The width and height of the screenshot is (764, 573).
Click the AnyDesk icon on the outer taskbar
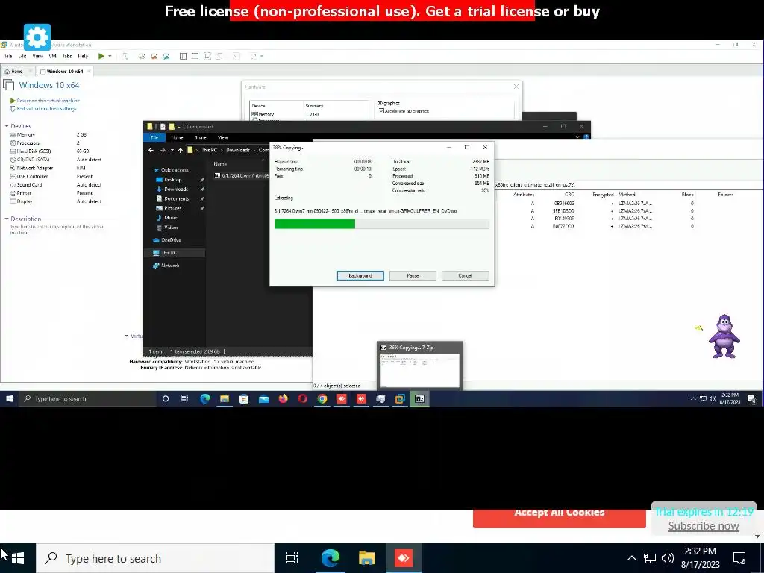[404, 558]
